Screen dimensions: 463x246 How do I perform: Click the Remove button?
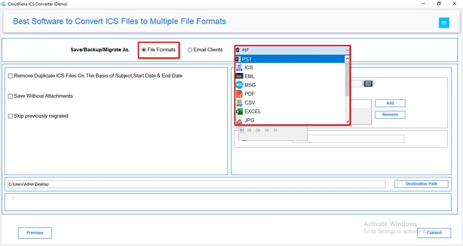tap(390, 114)
